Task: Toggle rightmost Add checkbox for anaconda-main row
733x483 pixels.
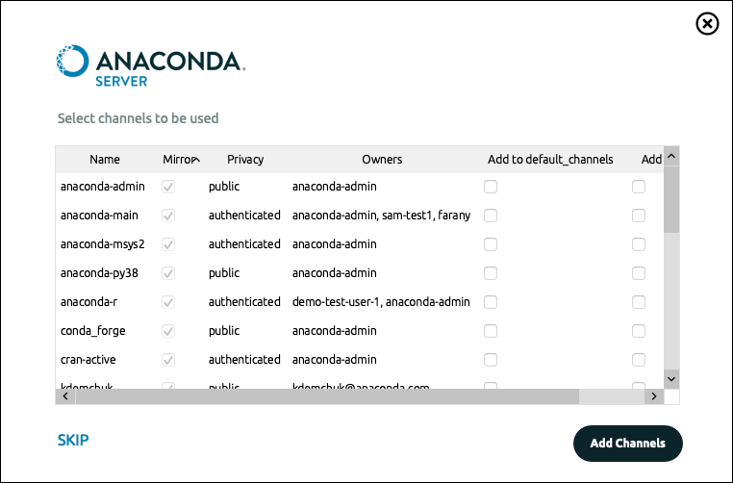Action: click(639, 216)
